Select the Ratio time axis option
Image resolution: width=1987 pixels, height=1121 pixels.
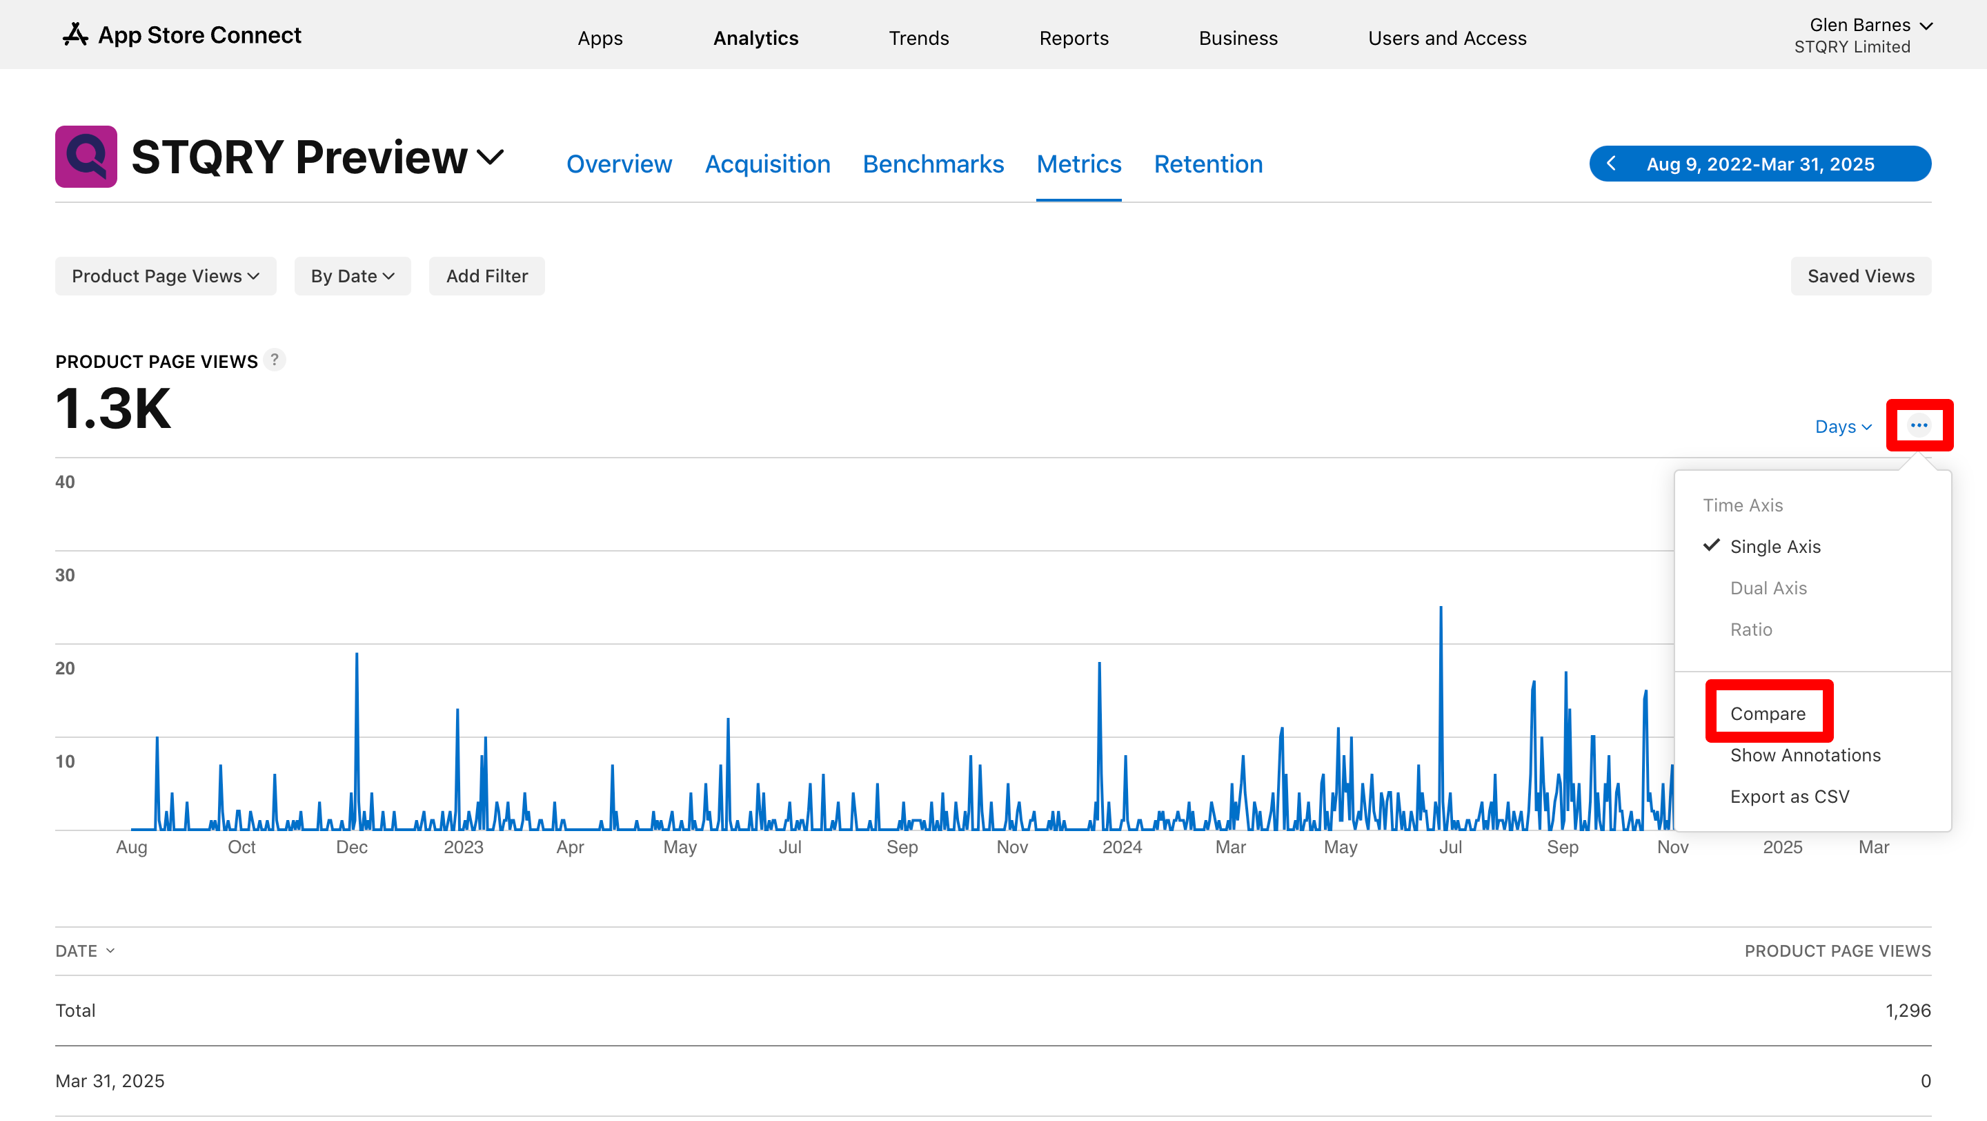click(1751, 630)
